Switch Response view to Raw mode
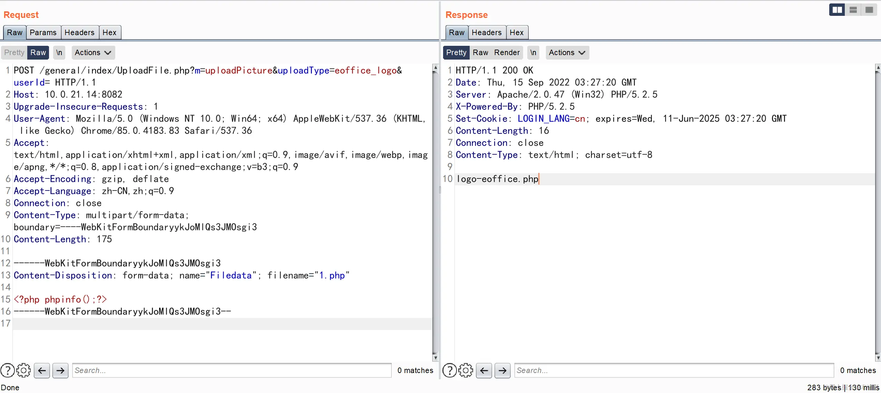Screen dimensions: 881x393 480,52
